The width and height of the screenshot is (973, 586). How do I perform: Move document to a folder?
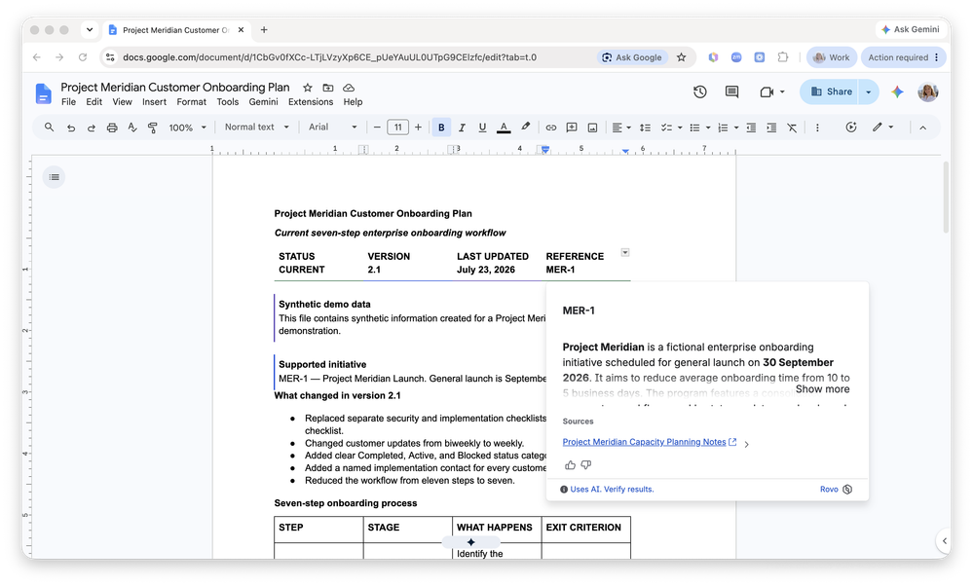(x=328, y=88)
